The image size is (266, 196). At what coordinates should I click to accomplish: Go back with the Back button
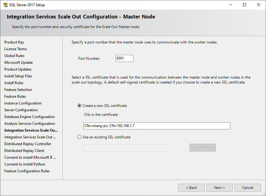(x=191, y=188)
